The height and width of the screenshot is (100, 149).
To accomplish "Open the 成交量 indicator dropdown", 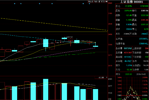I will pyautogui.click(x=101, y=78).
